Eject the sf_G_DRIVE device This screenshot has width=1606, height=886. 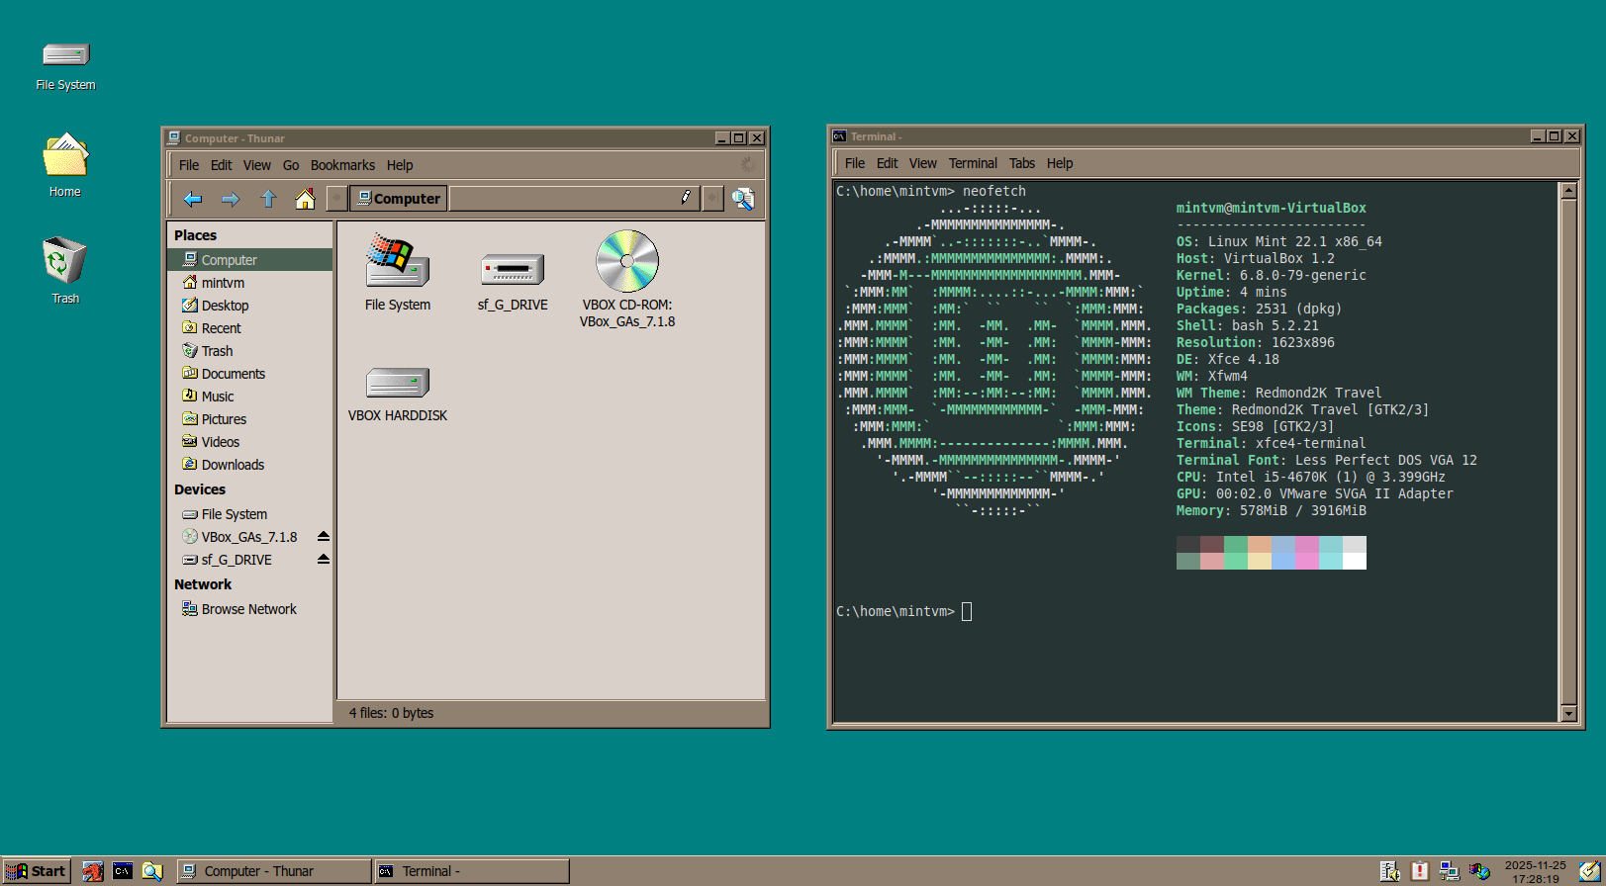[x=323, y=560]
